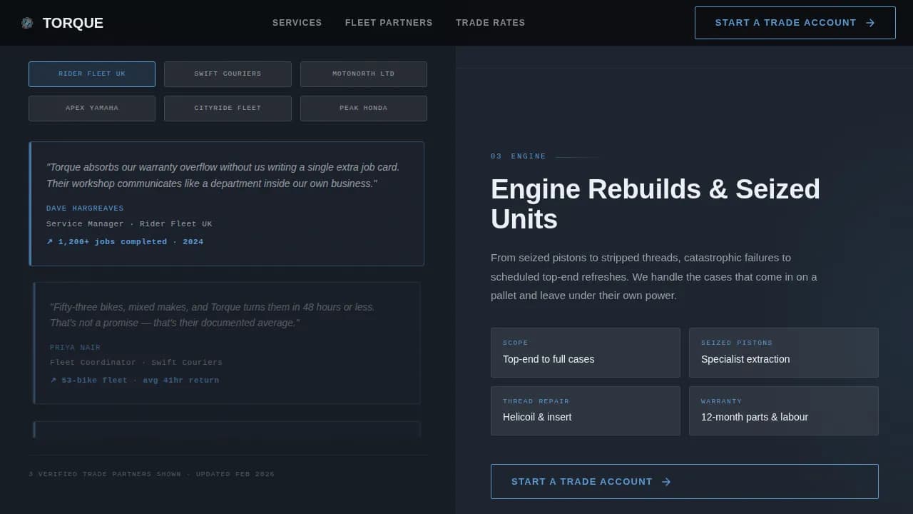
Task: Click the Torque gear logo icon
Action: (x=27, y=22)
